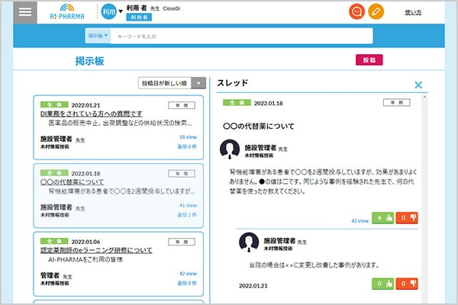Open the 掲示板 search category dropdown
The width and height of the screenshot is (458, 305).
98,36
